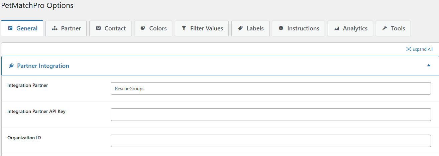Image resolution: width=439 pixels, height=156 pixels.
Task: Collapse the Partner Integration section arrow
Action: pos(429,65)
